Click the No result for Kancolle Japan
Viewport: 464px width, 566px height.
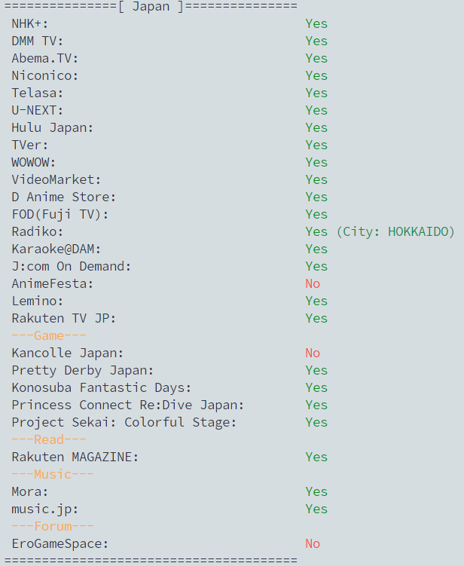click(x=313, y=353)
